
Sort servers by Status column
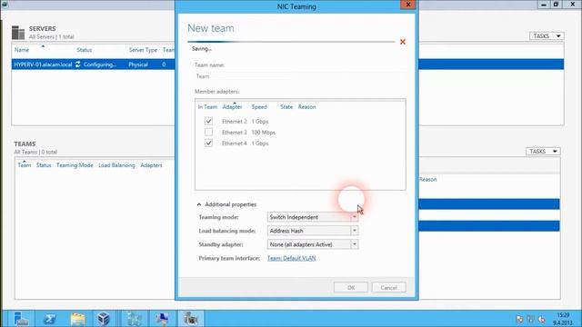click(85, 50)
